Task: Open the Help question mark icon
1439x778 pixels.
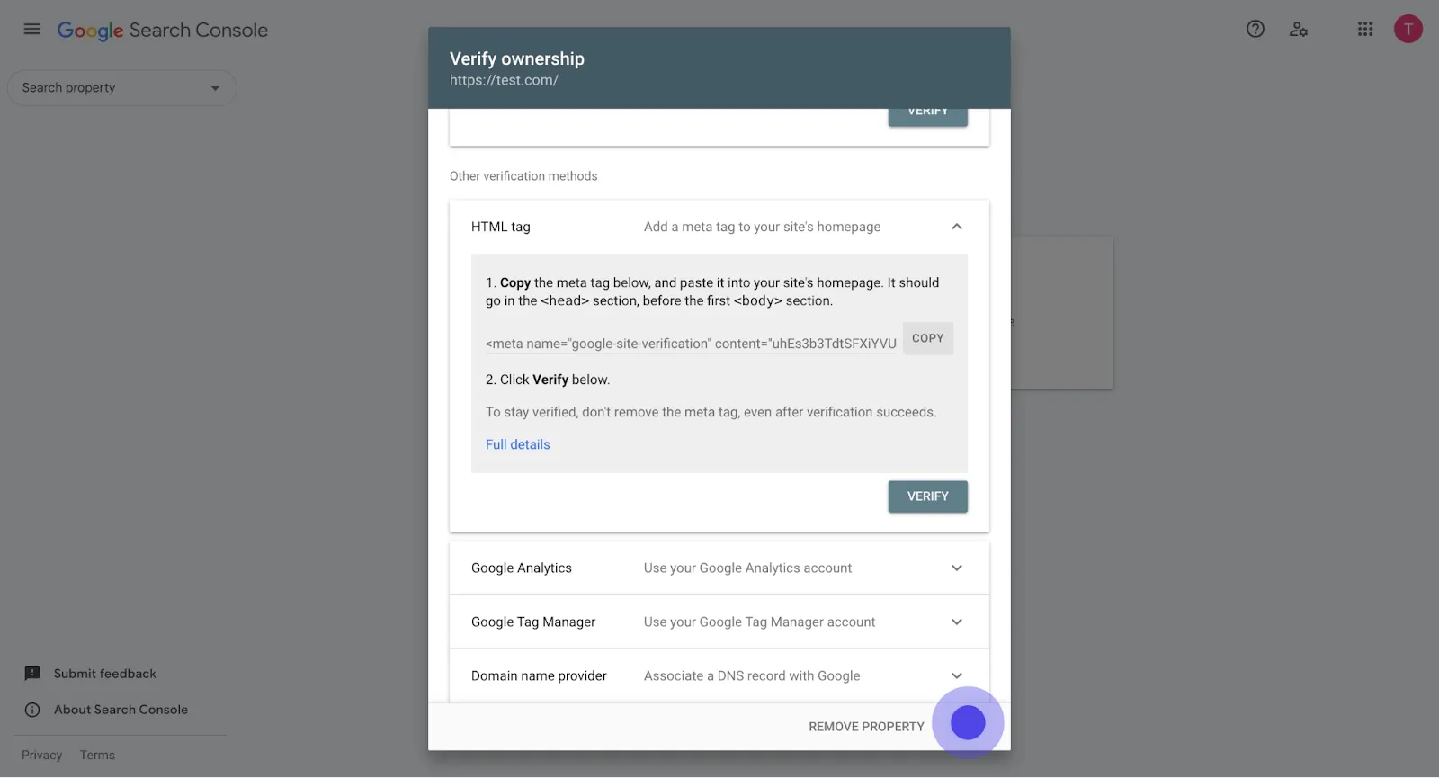Action: tap(1256, 29)
